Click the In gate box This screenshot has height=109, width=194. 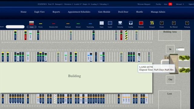pyautogui.click(x=170, y=49)
